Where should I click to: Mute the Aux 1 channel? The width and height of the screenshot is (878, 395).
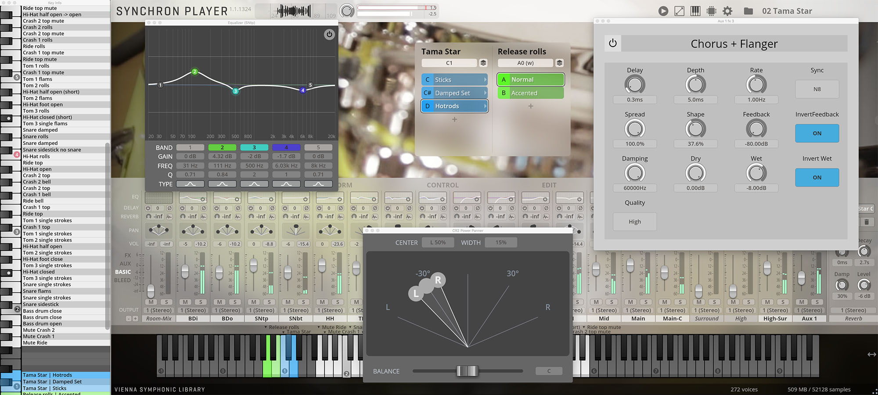[x=802, y=302]
